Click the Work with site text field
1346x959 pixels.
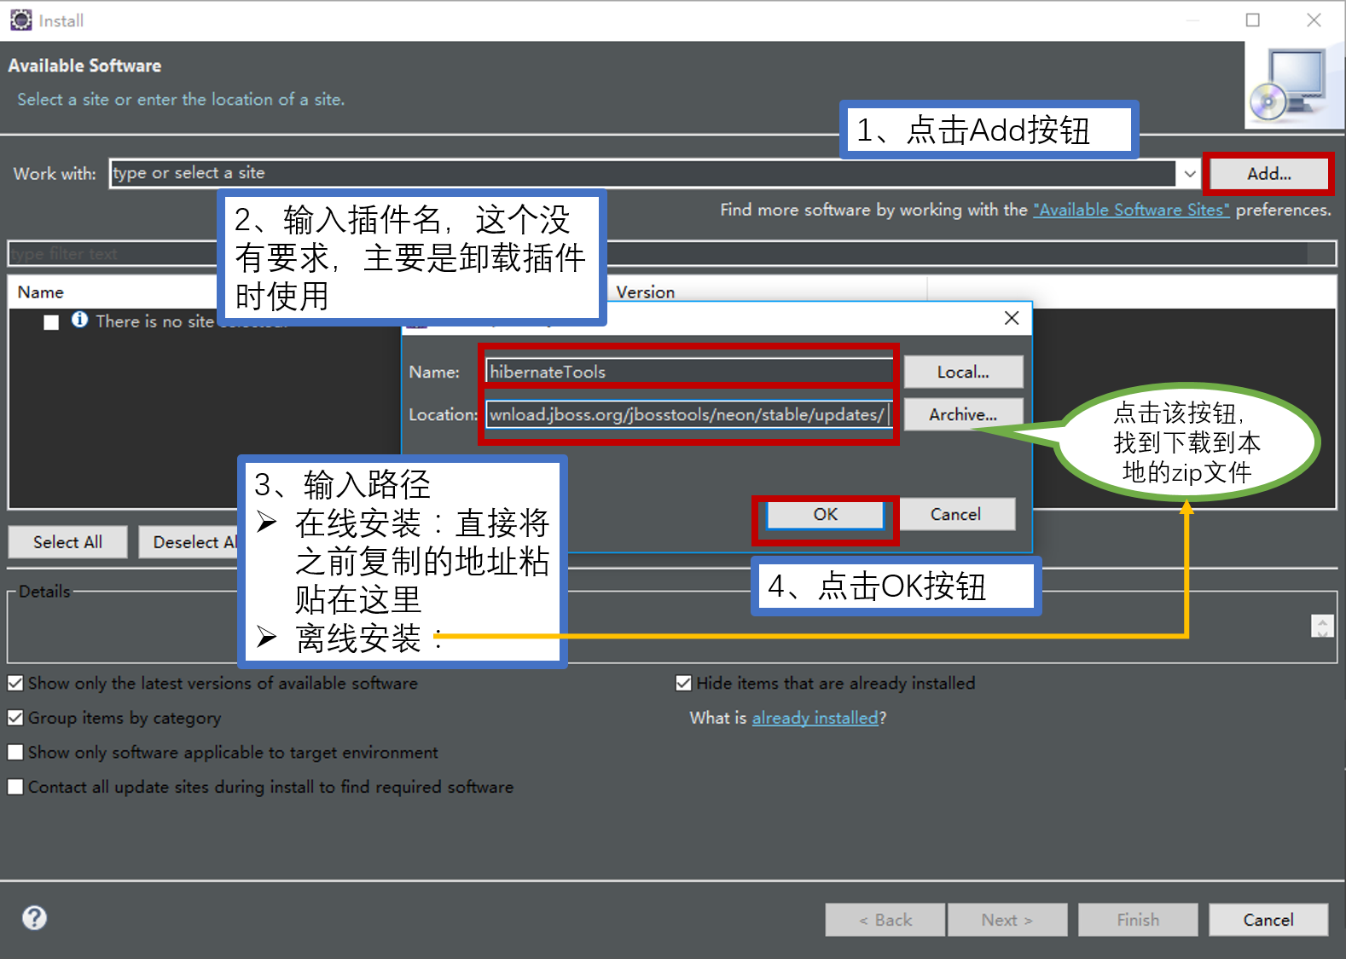click(643, 173)
